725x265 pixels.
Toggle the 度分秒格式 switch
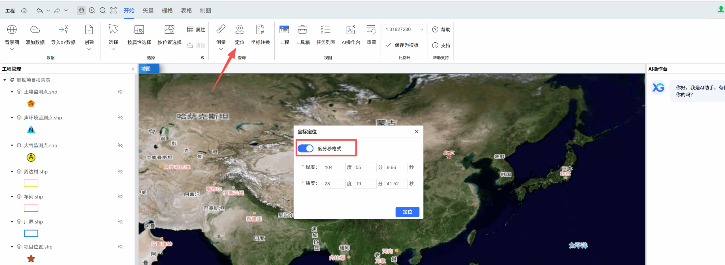point(306,148)
